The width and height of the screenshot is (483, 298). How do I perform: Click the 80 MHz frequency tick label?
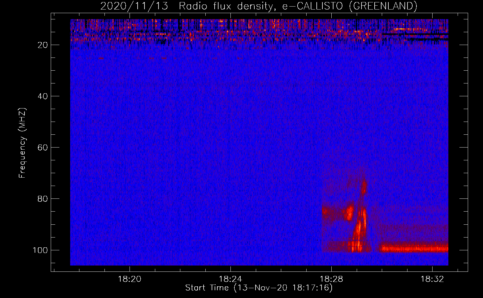point(43,199)
